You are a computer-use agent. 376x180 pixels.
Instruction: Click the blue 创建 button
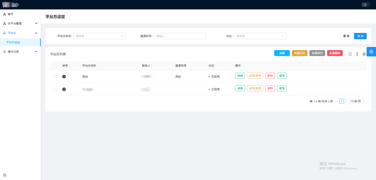click(282, 53)
